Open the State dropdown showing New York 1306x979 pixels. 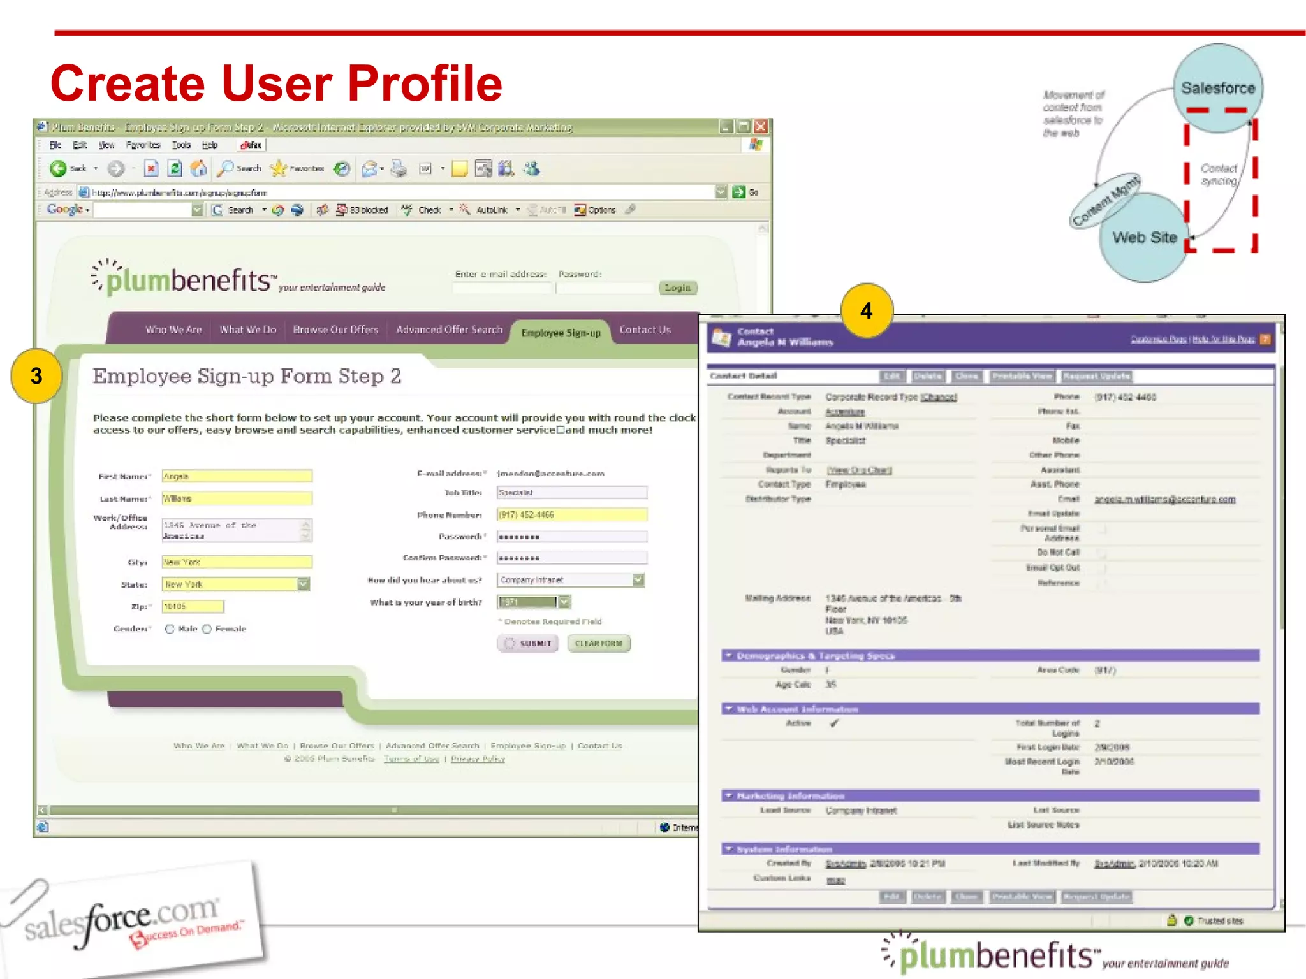[x=304, y=584]
